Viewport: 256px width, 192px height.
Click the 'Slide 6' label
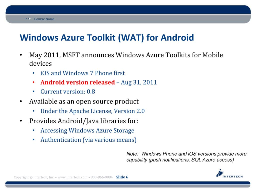[122, 177]
